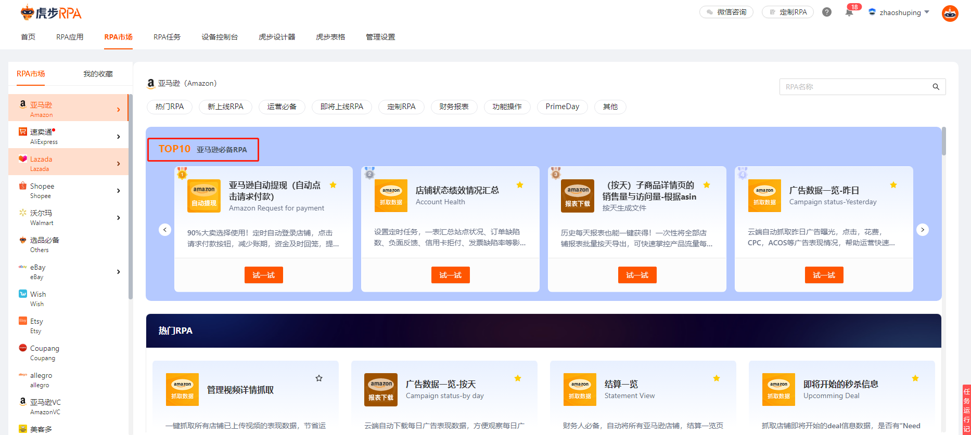971x435 pixels.
Task: Open the Coupang sidebar icon
Action: 23,348
